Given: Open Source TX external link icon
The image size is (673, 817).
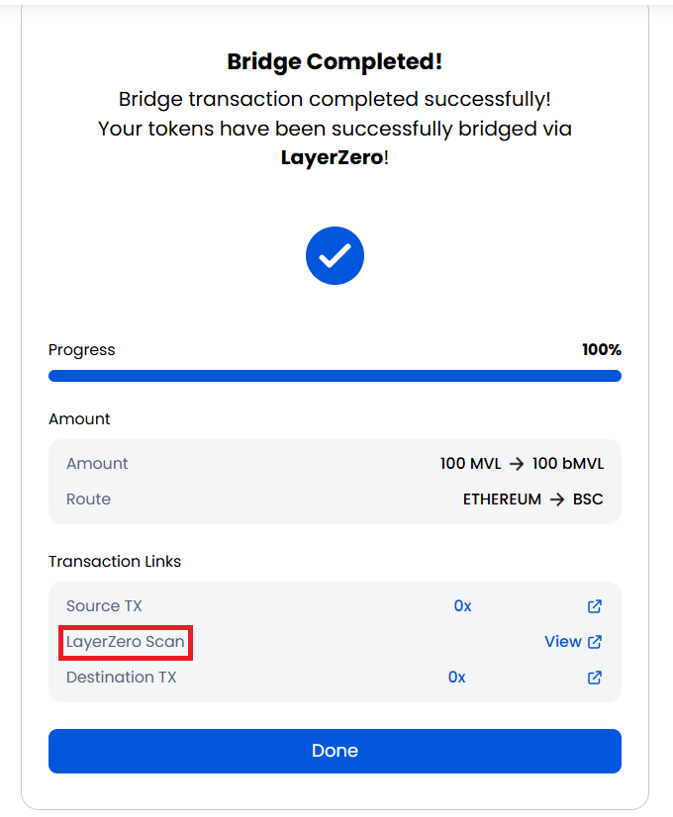Looking at the screenshot, I should tap(595, 606).
